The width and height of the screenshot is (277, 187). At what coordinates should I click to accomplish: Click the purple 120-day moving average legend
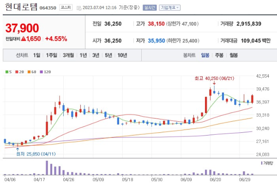click(x=45, y=72)
